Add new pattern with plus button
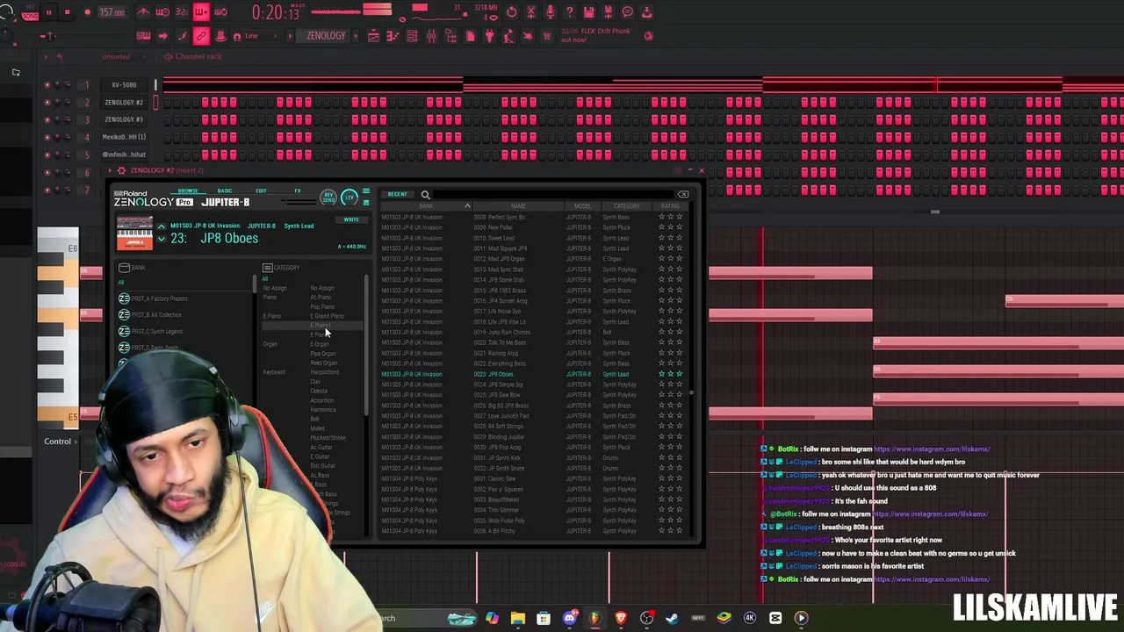The image size is (1124, 632). pos(355,36)
